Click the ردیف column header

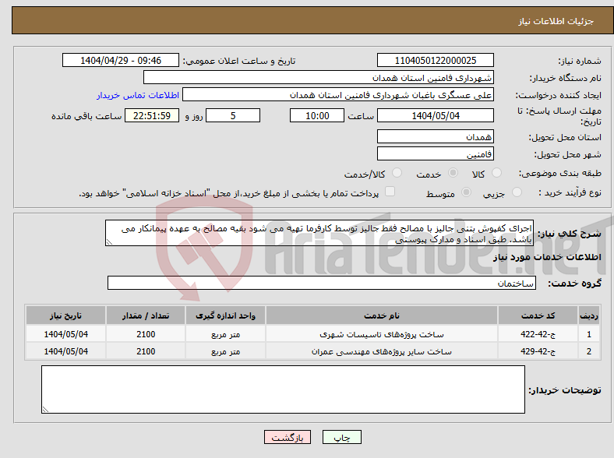coord(589,315)
